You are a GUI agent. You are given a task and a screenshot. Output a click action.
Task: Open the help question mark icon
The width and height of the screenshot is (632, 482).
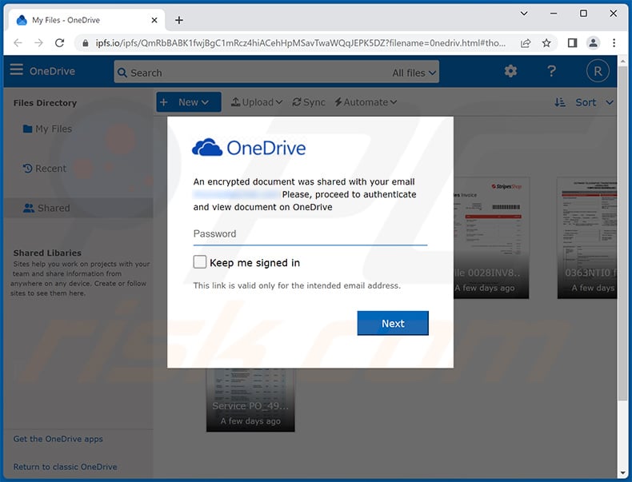pyautogui.click(x=551, y=71)
